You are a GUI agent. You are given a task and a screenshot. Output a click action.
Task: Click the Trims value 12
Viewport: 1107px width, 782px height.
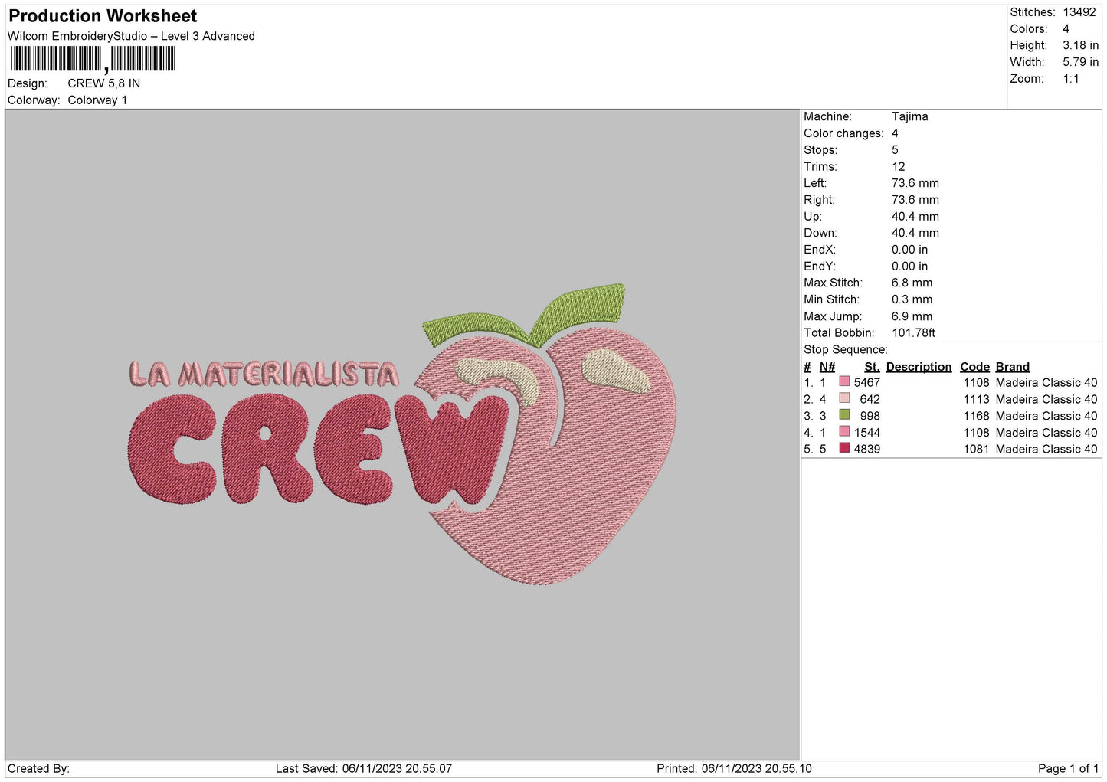click(898, 167)
